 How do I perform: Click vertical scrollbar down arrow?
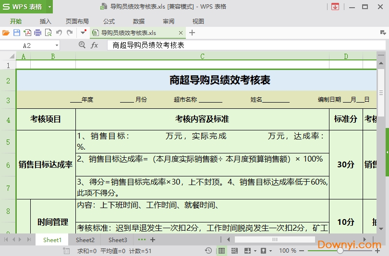coord(381,229)
